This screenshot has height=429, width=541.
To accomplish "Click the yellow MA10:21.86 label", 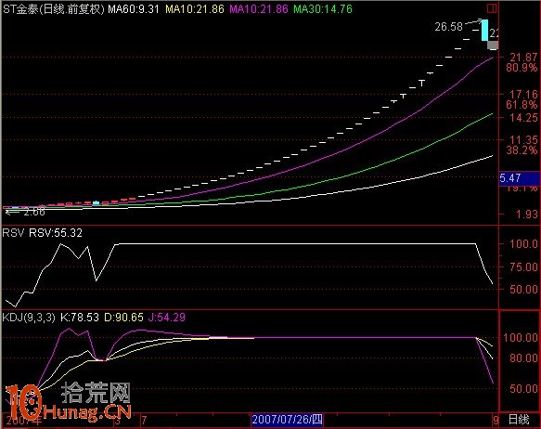I will 195,9.
